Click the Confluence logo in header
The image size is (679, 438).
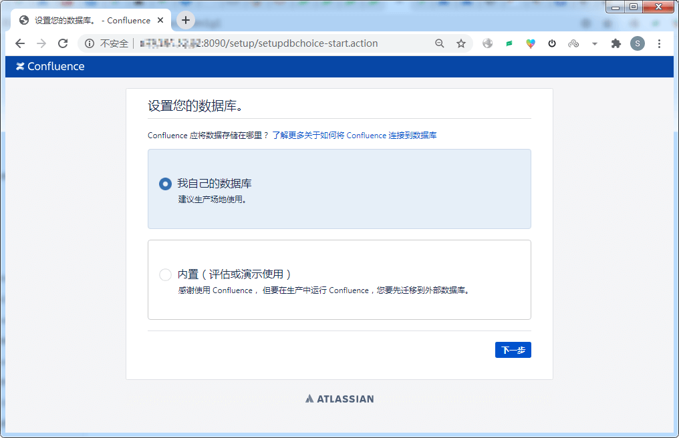tap(50, 66)
